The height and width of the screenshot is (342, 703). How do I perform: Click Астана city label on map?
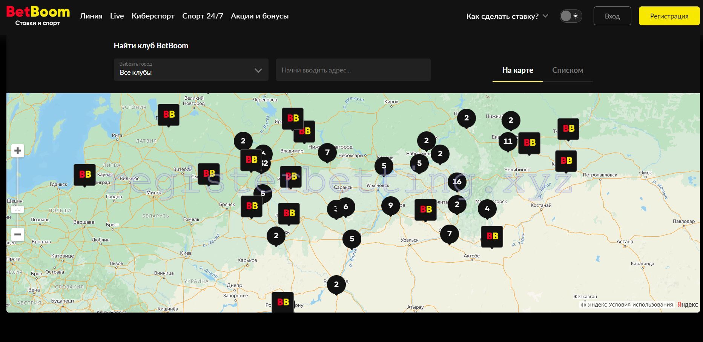click(x=625, y=242)
